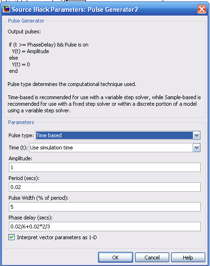
Task: Open the Time (t) dropdown arrow
Action: point(196,148)
